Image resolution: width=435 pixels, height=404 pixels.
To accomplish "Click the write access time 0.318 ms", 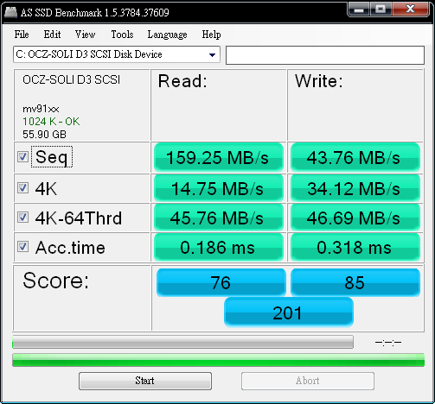I will pyautogui.click(x=355, y=248).
